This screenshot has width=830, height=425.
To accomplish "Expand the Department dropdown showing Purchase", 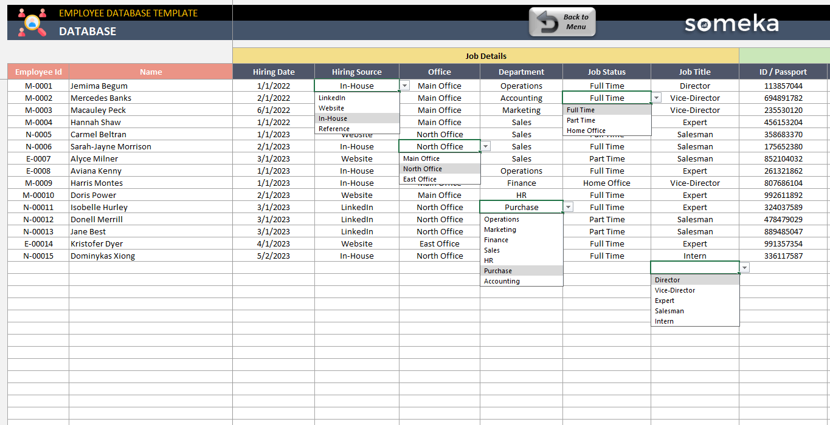I will pyautogui.click(x=568, y=206).
